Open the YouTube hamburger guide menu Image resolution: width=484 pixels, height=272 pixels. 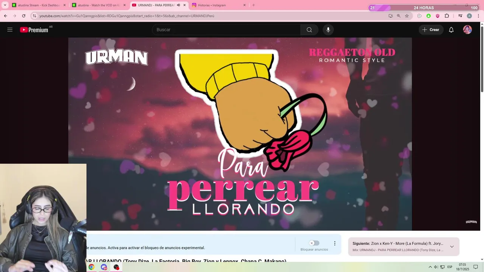coord(10,30)
